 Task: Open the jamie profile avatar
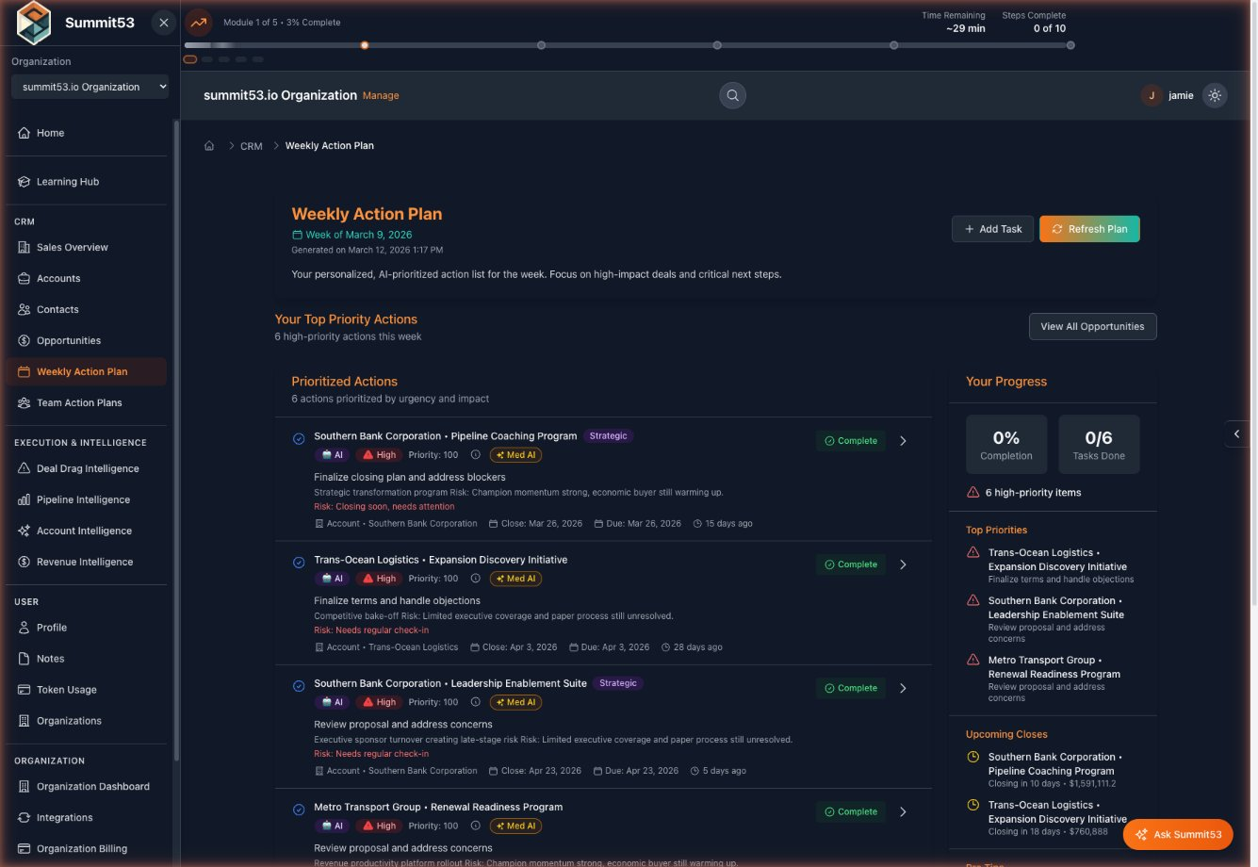tap(1151, 94)
